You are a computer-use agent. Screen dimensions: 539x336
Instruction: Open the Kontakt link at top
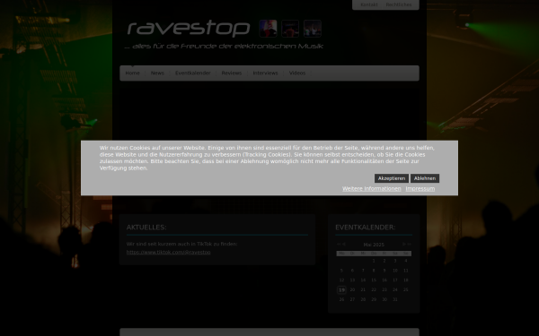tap(369, 4)
